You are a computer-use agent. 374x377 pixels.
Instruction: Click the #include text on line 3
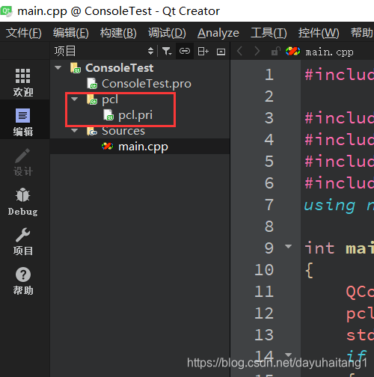pyautogui.click(x=339, y=117)
